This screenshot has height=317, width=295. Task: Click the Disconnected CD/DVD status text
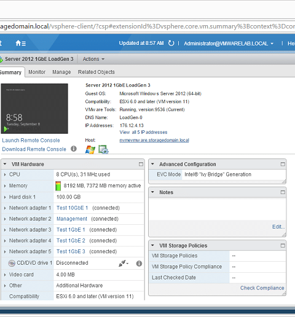(72, 263)
